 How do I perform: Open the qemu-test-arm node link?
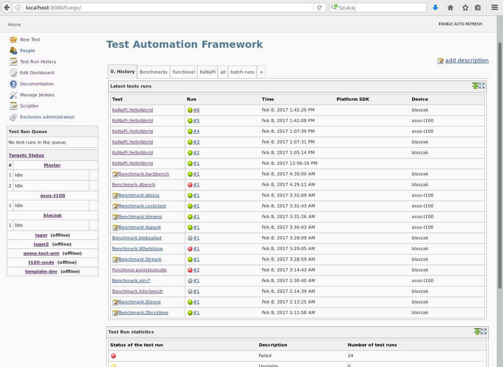[41, 253]
